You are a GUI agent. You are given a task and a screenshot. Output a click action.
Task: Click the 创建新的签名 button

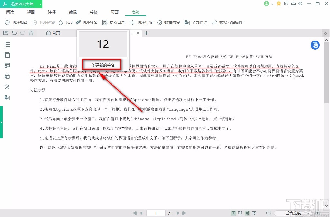click(x=102, y=64)
